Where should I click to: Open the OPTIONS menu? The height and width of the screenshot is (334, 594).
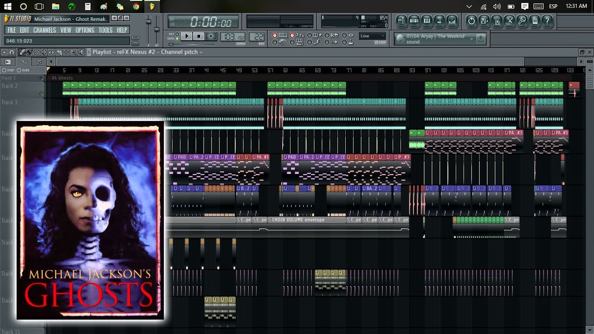[85, 30]
